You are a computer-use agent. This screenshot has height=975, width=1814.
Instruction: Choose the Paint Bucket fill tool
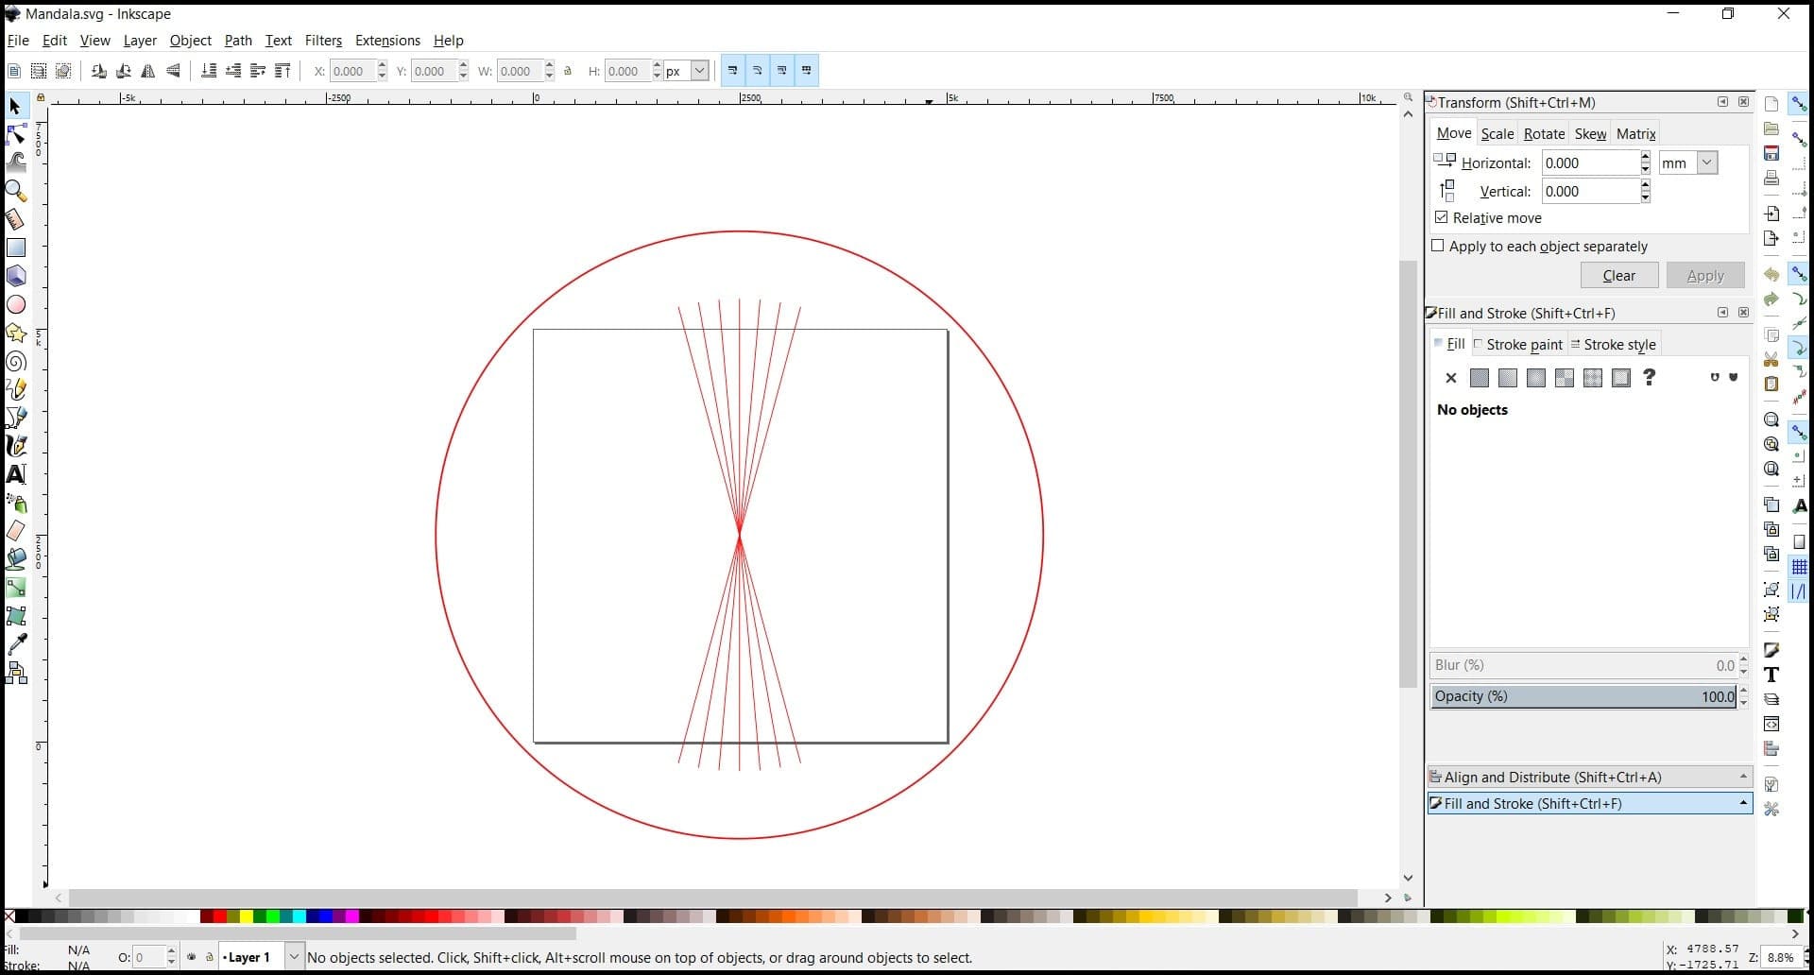coord(16,559)
